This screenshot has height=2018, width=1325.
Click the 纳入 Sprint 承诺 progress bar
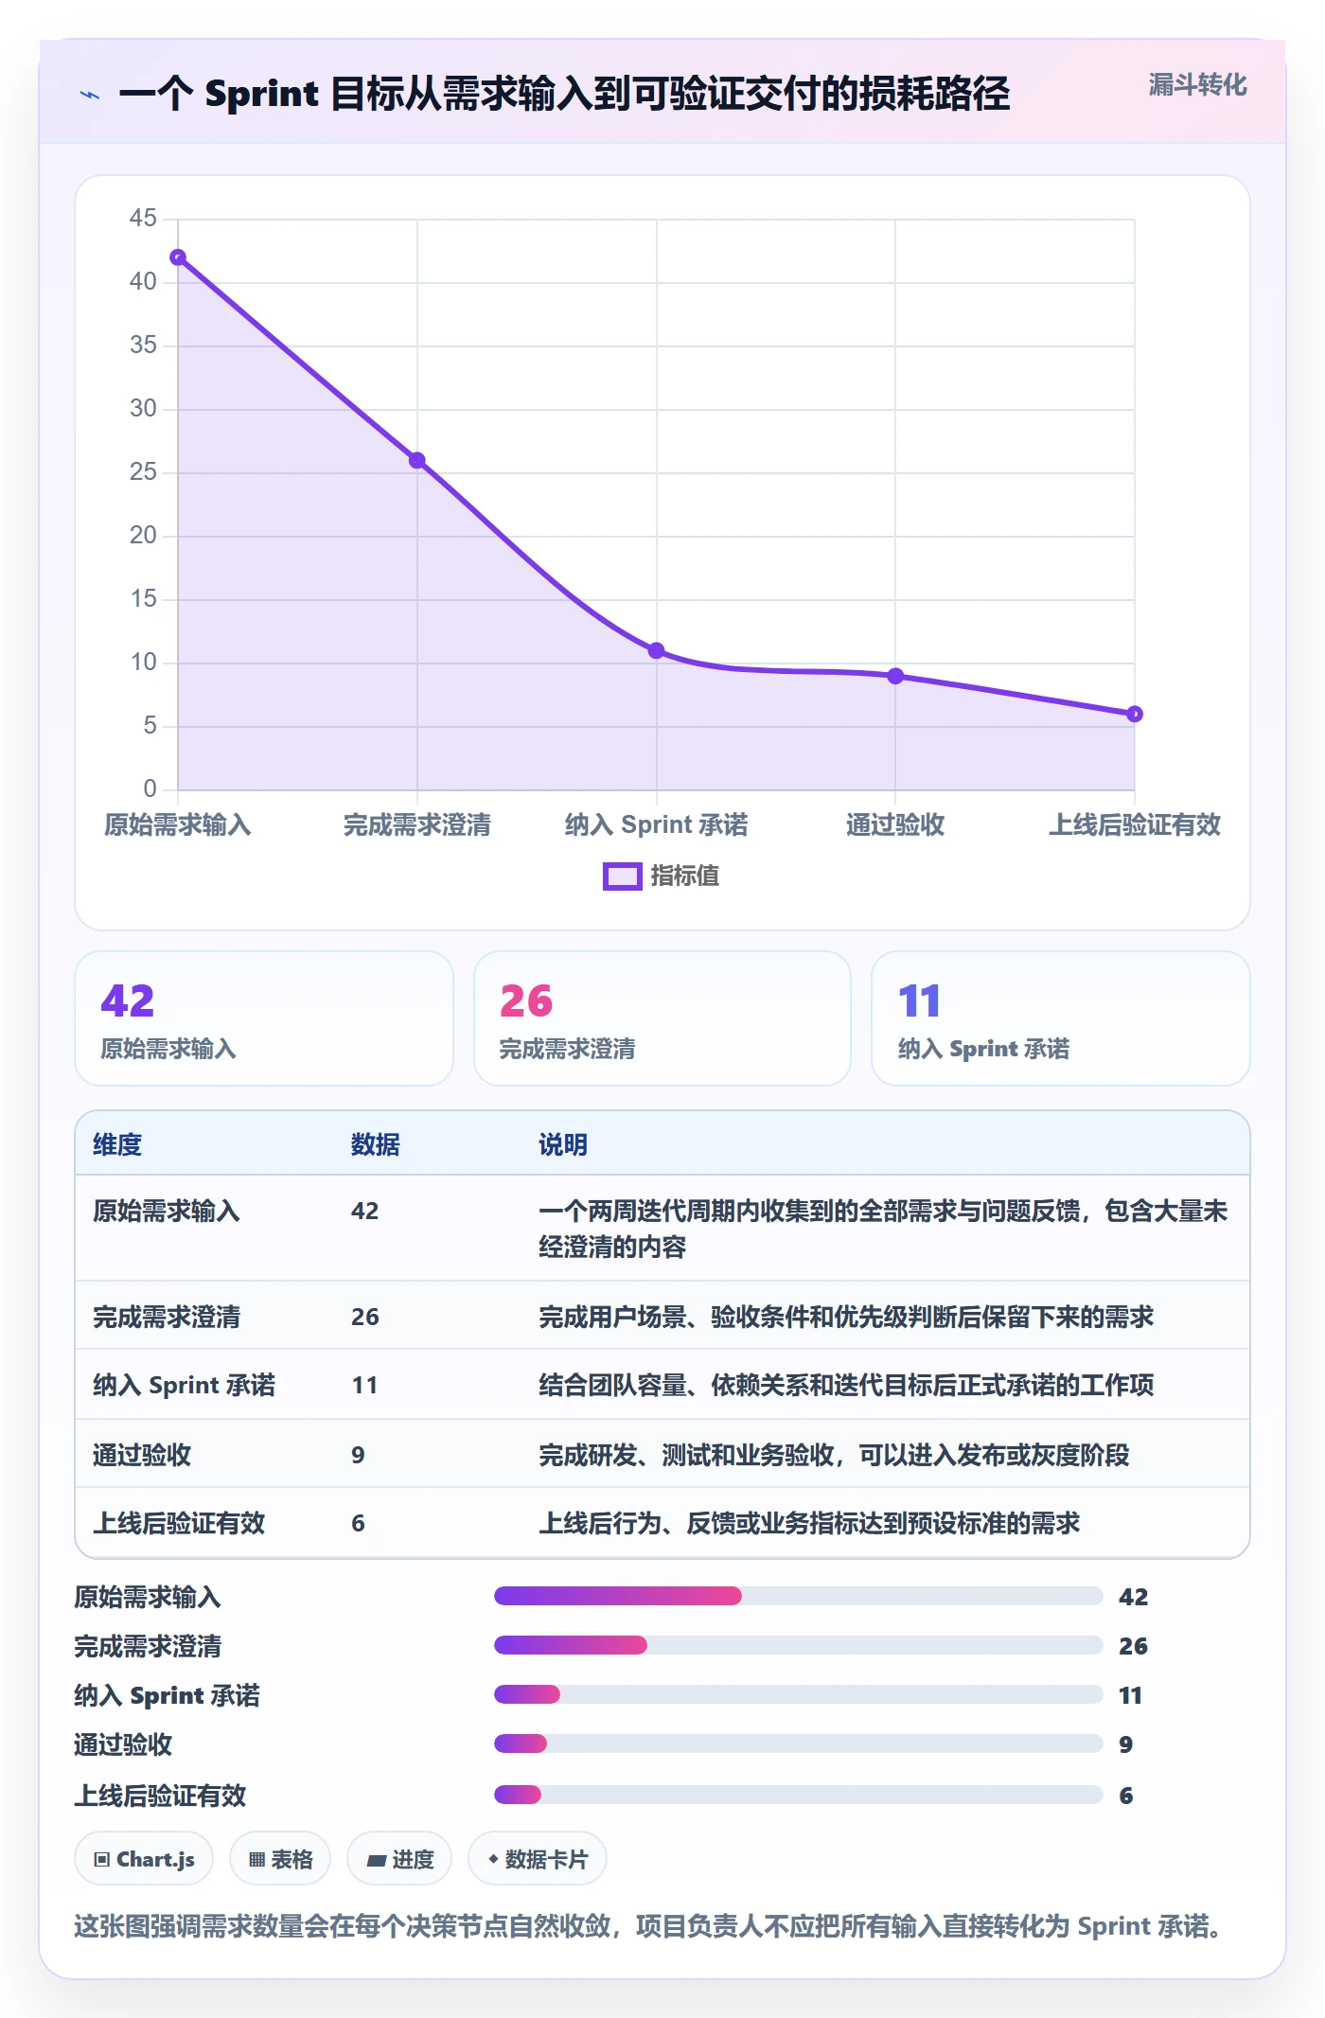[x=798, y=1694]
